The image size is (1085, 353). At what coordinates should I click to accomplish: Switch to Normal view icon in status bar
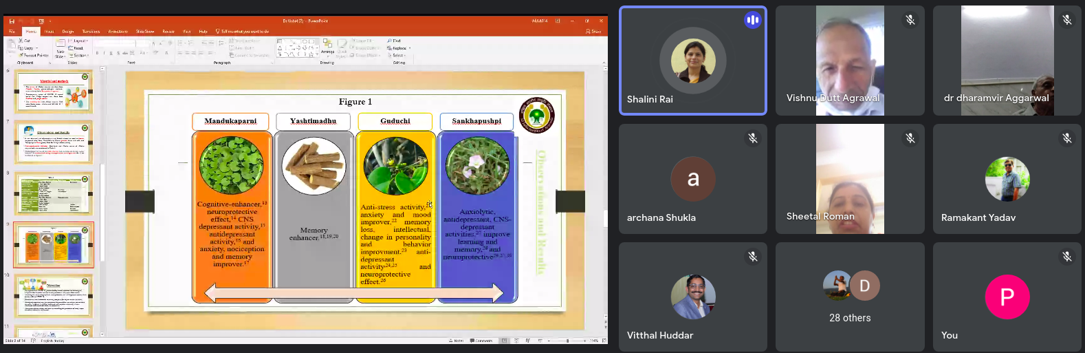pos(504,341)
